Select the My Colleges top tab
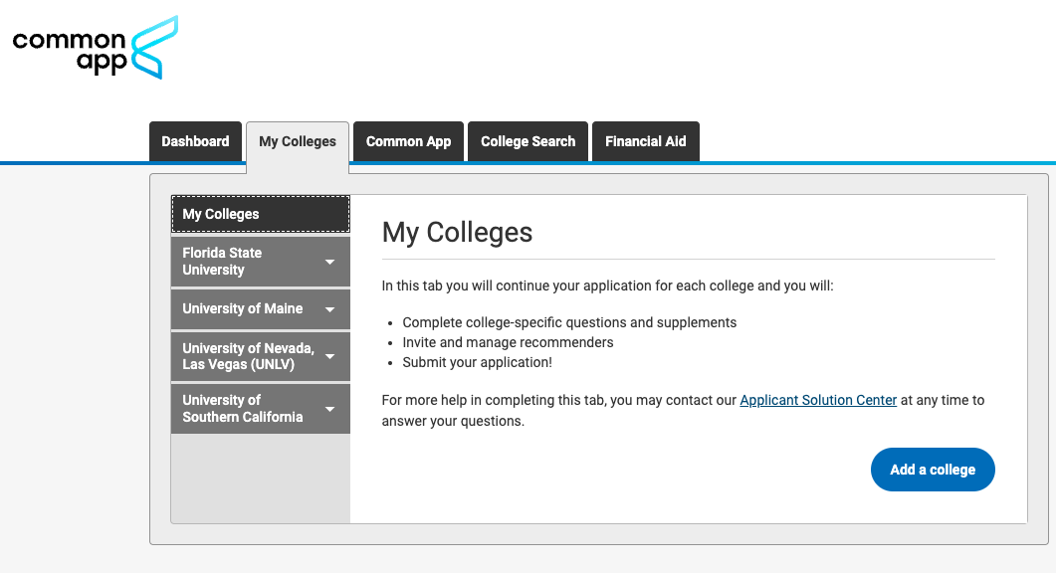The height and width of the screenshot is (573, 1056). (x=298, y=141)
